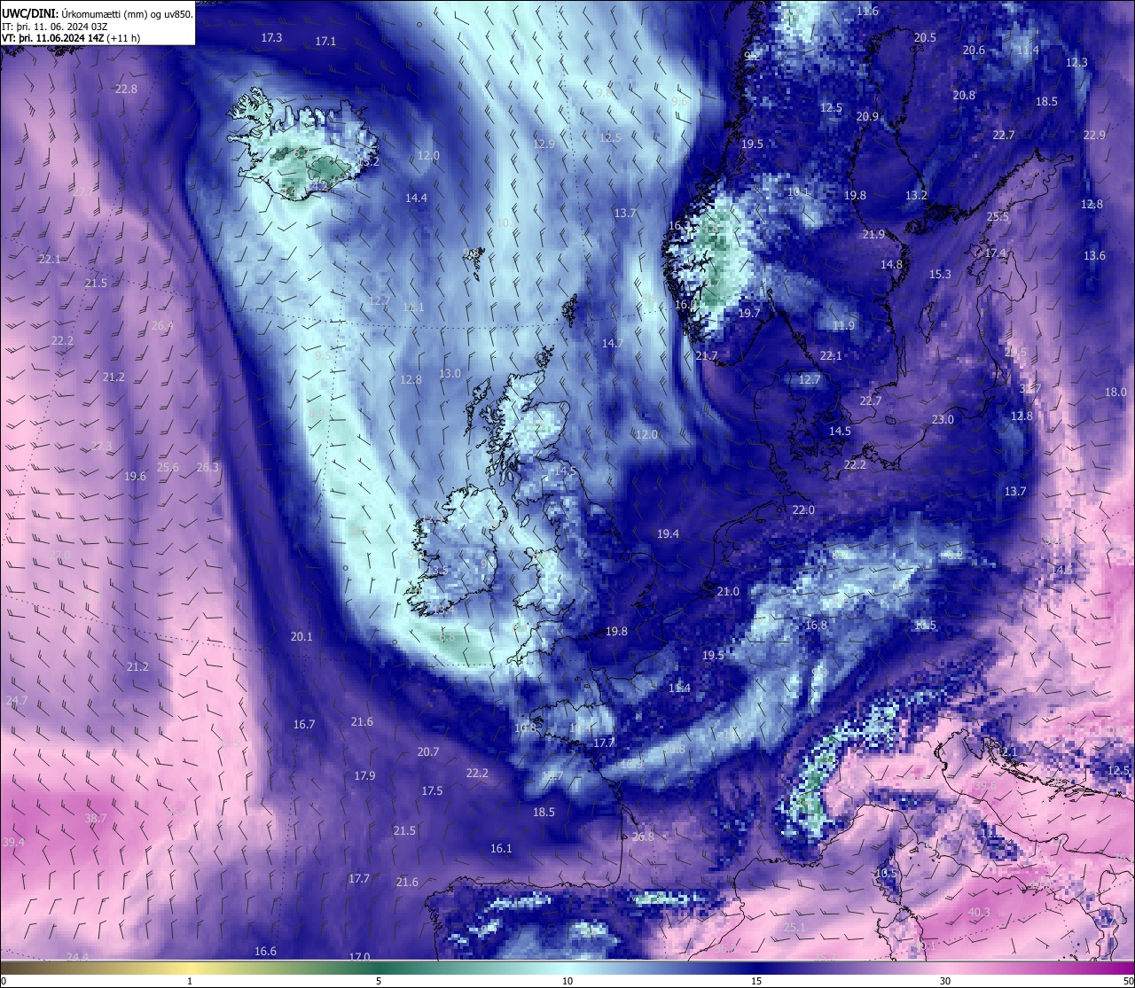The image size is (1135, 988).
Task: Click the 21.7 value off southwest Norway
Action: (x=706, y=356)
